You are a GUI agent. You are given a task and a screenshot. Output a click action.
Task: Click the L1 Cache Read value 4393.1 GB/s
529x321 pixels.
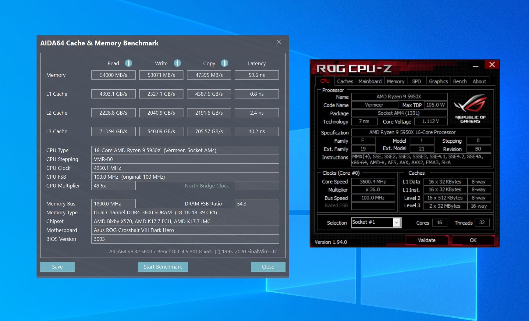pyautogui.click(x=113, y=94)
